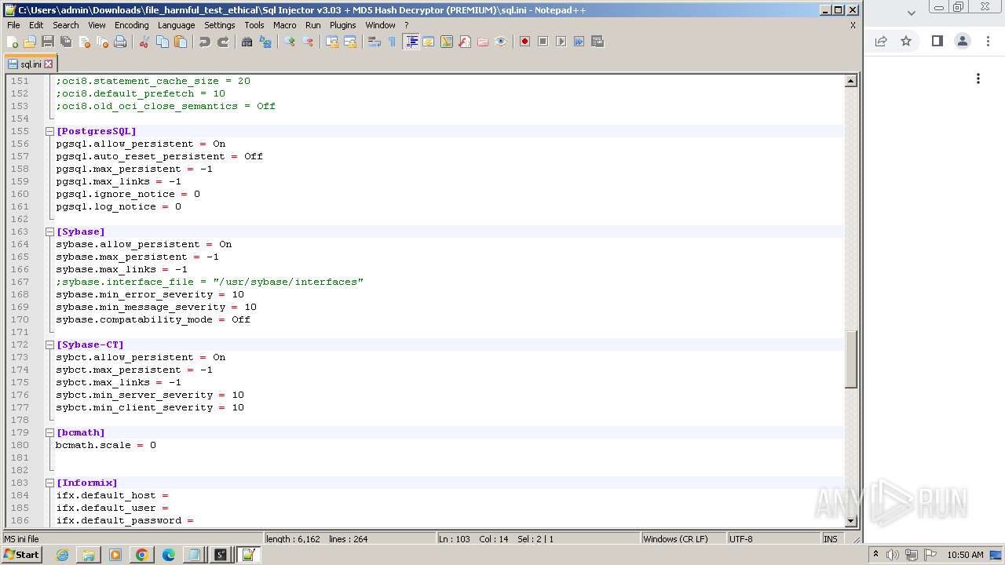Zoom out with toolbar icon
This screenshot has height=565, width=1005.
tap(308, 42)
